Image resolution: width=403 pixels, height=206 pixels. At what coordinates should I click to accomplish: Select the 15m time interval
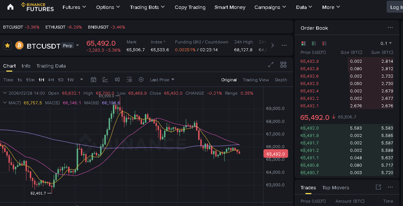coord(30,80)
